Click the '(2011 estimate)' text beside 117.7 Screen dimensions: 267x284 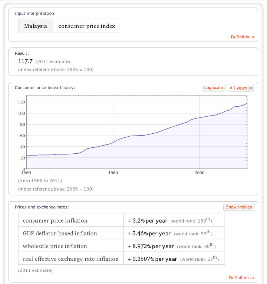53,61
